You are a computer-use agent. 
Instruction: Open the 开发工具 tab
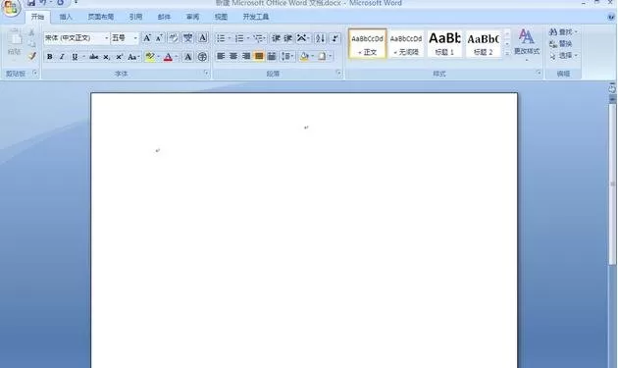pos(256,17)
